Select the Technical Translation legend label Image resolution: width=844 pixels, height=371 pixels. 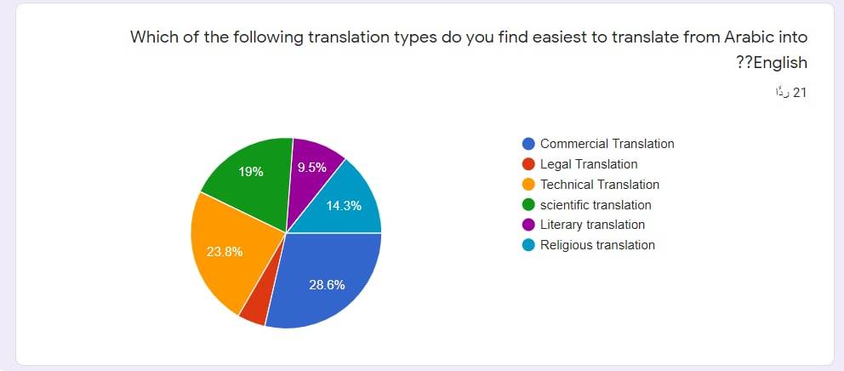[600, 185]
